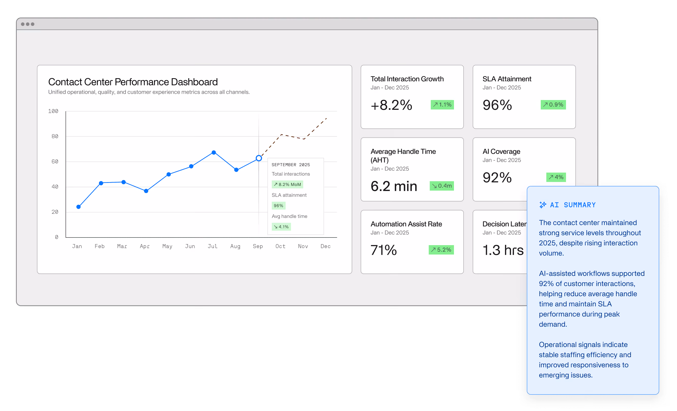The width and height of the screenshot is (677, 411).
Task: Select the 0.9% trend badge on SLA Attainment
Action: 553,105
